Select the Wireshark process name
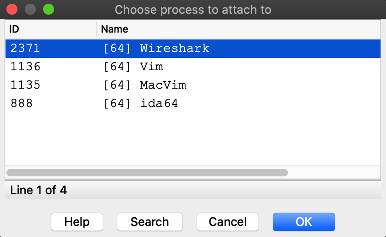This screenshot has height=237, width=386. [174, 48]
